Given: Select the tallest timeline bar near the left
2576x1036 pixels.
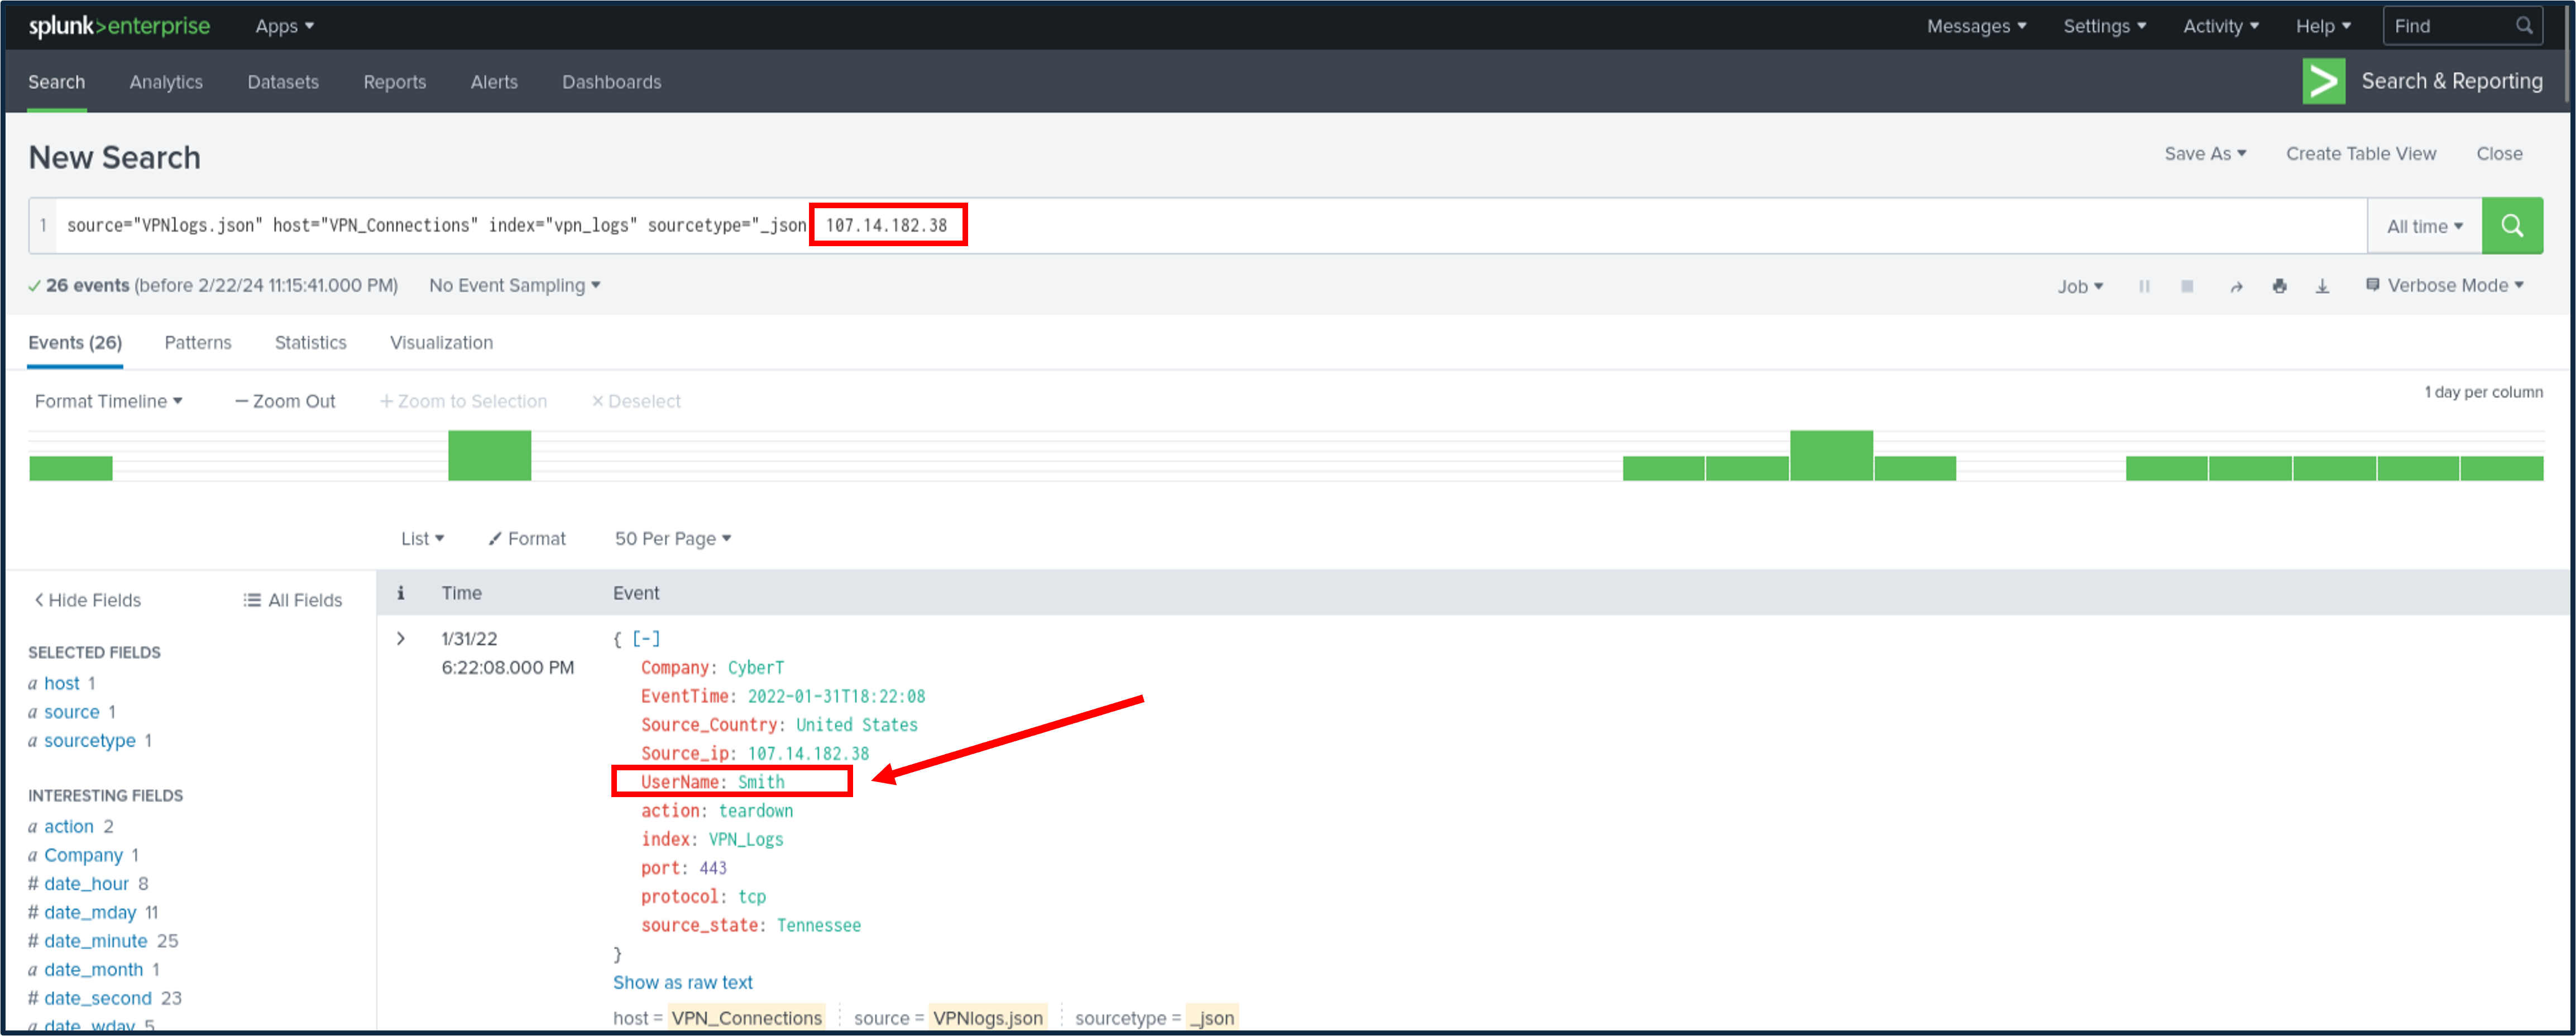Looking at the screenshot, I should pos(489,456).
